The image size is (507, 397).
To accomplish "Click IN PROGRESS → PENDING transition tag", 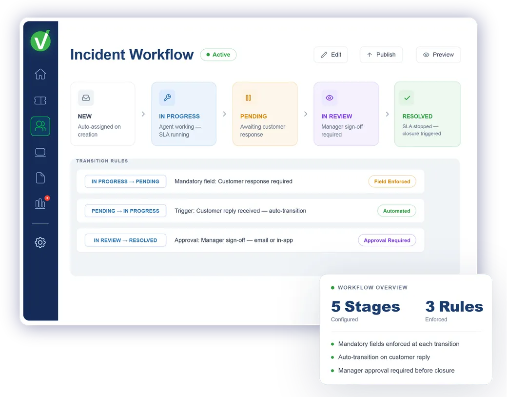I will [125, 181].
